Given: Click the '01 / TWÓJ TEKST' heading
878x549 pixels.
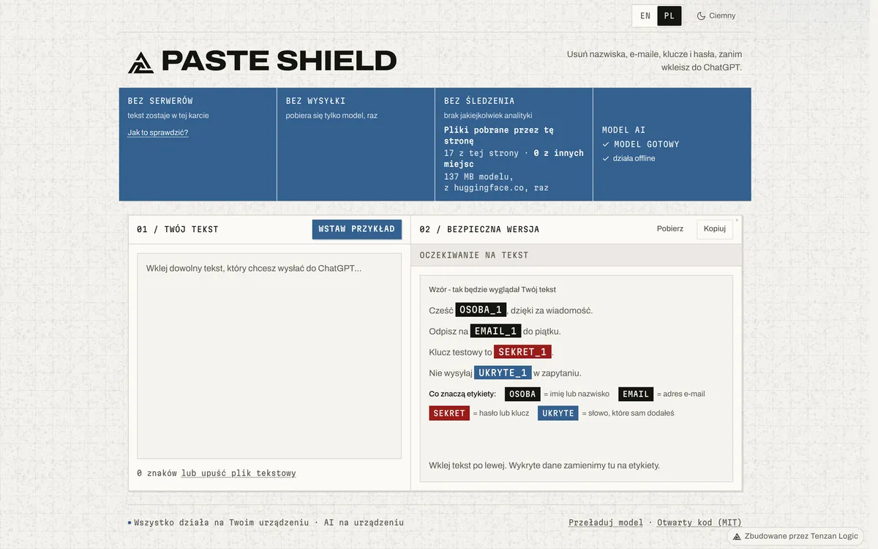Looking at the screenshot, I should pos(178,229).
